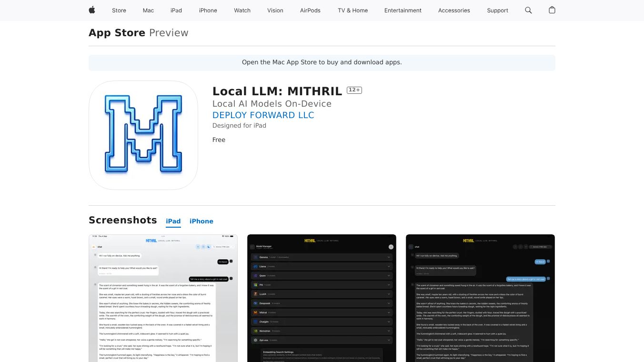
Task: Open the AirPods menu item
Action: point(311,10)
